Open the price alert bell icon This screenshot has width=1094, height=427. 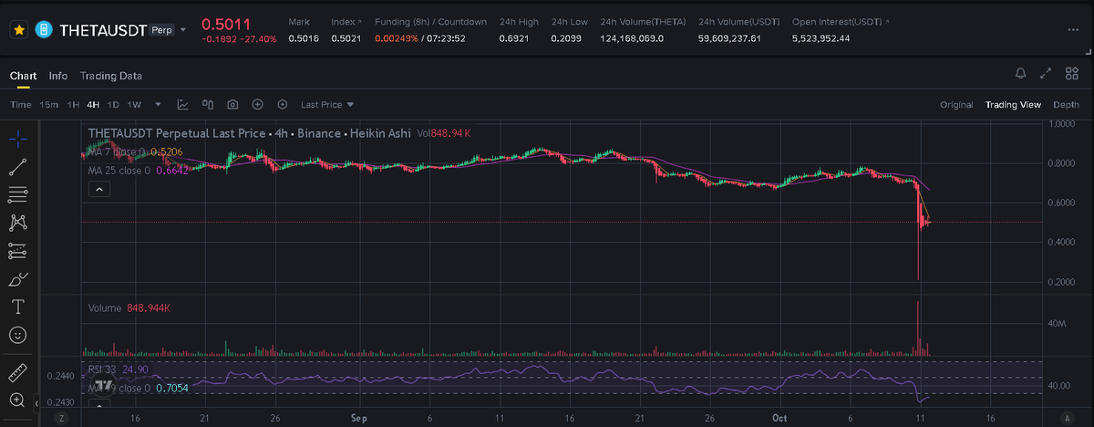1021,72
